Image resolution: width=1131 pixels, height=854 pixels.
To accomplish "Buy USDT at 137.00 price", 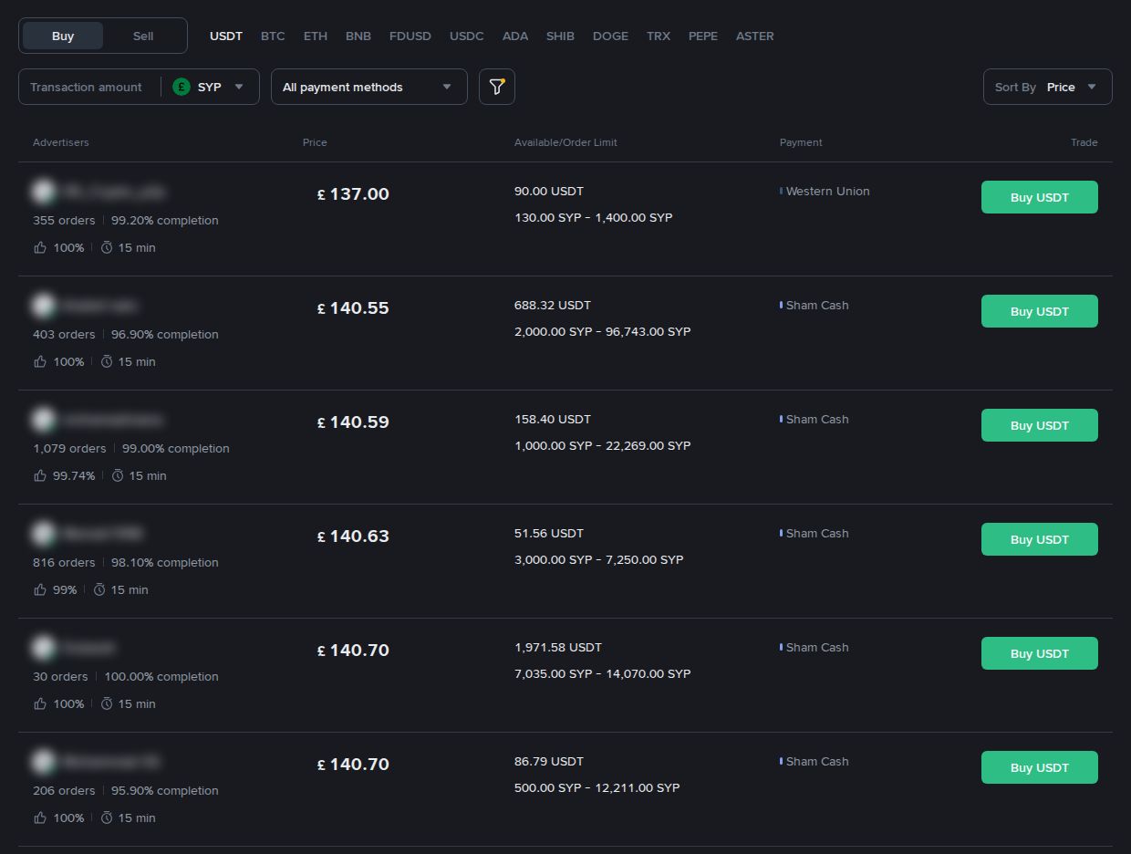I will 1040,197.
